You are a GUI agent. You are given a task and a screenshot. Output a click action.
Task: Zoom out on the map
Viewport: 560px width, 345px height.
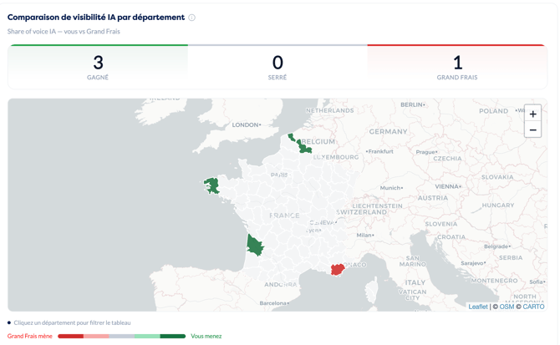click(532, 129)
